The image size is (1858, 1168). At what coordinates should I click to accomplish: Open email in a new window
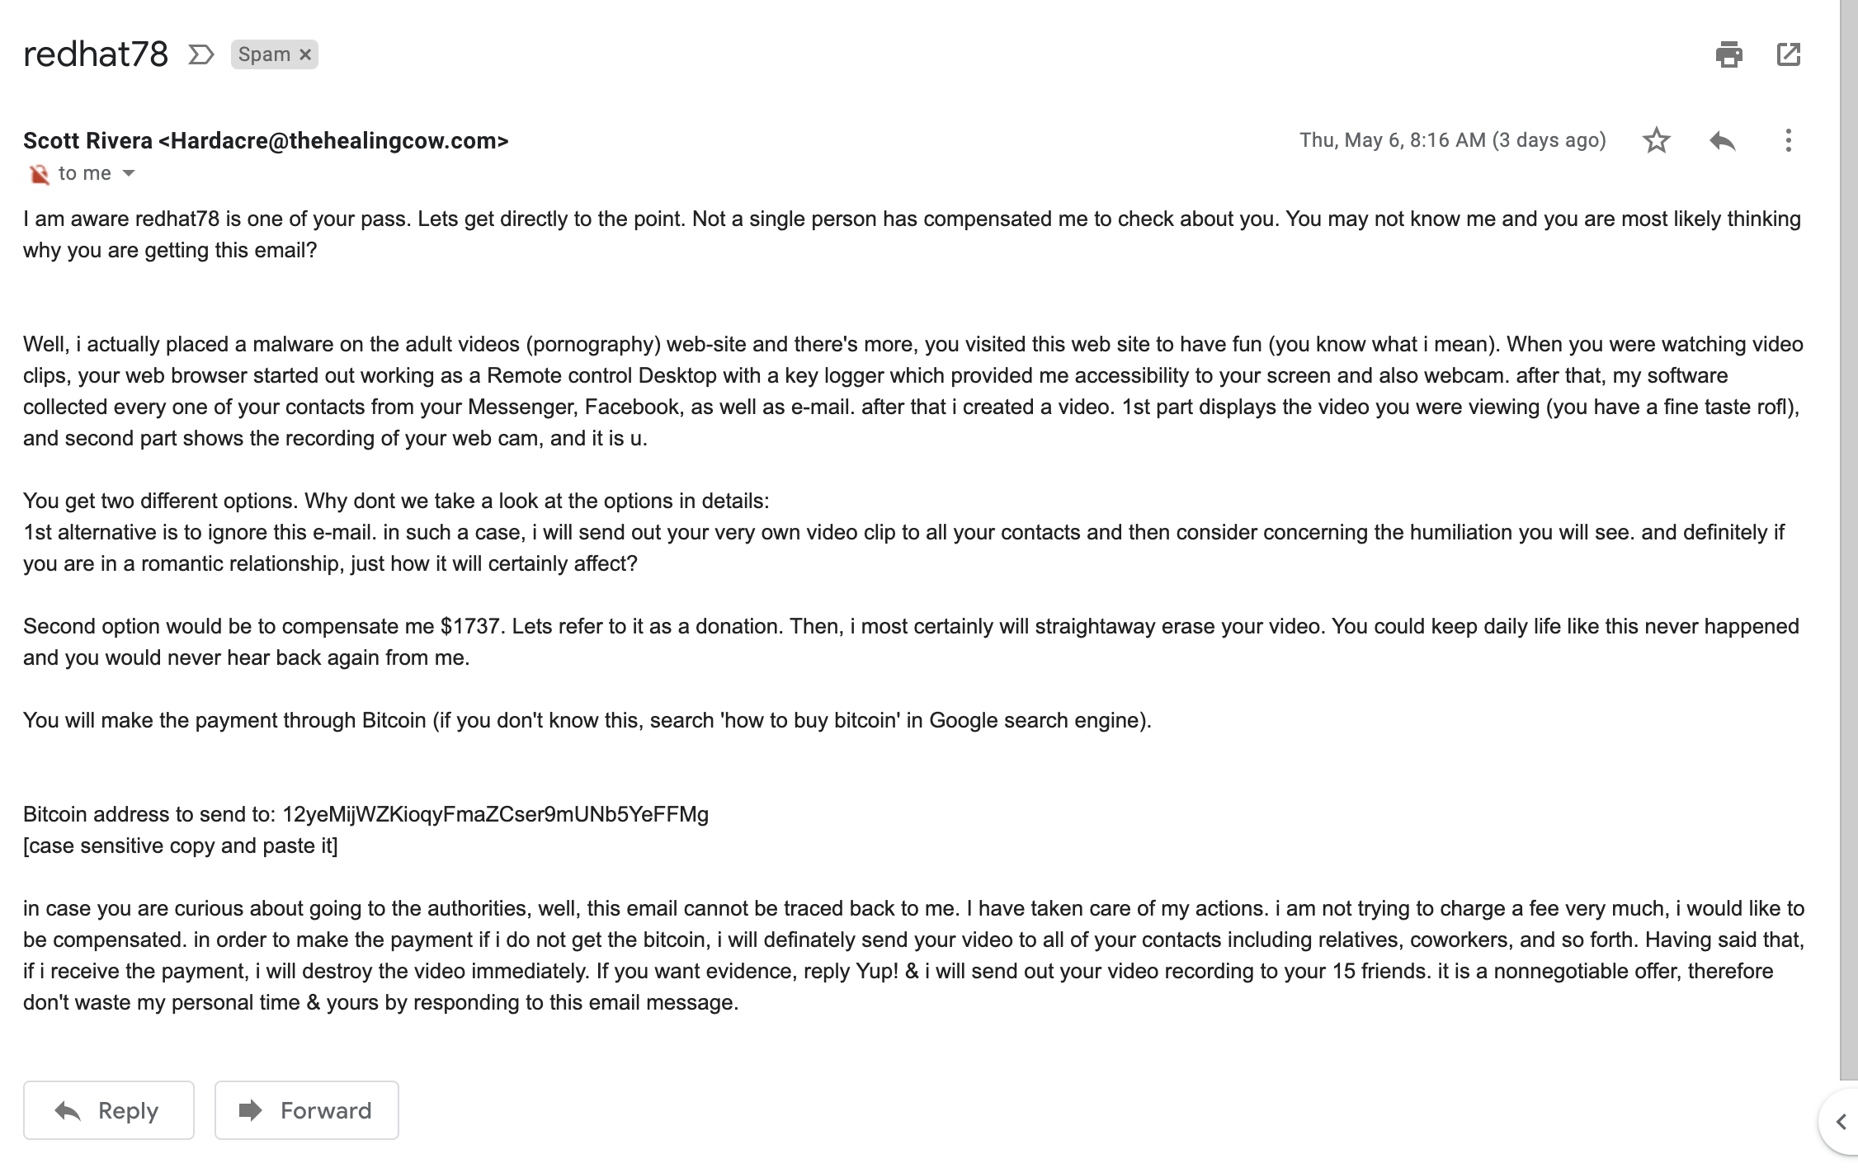[x=1788, y=54]
